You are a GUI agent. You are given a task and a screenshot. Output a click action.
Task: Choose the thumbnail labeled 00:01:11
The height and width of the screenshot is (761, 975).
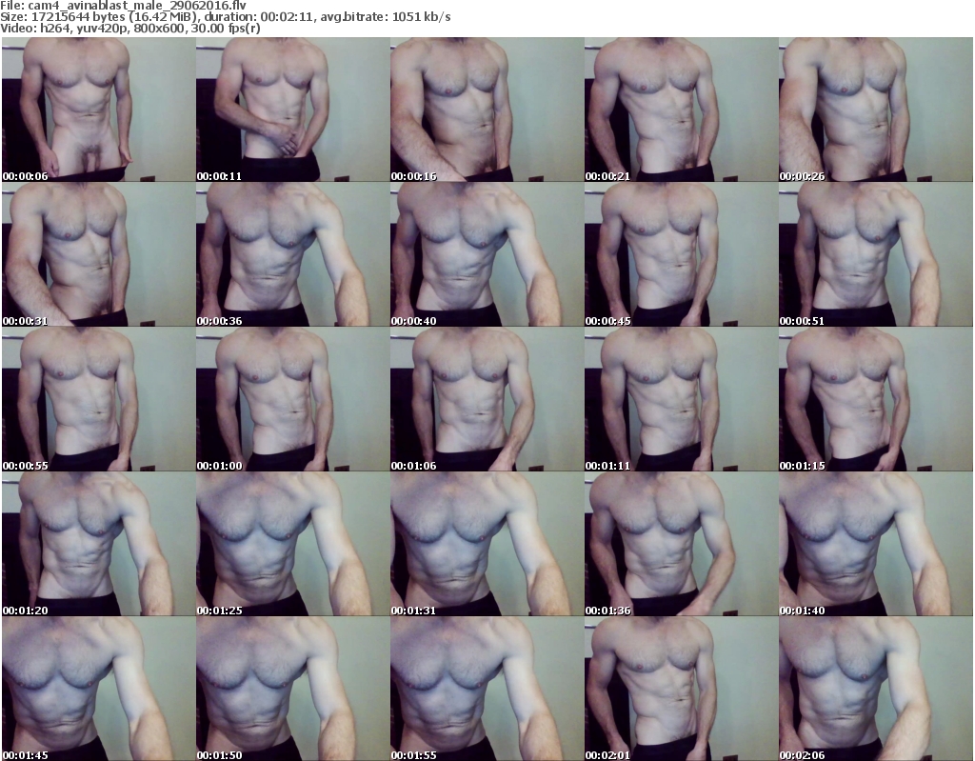pyautogui.click(x=682, y=399)
